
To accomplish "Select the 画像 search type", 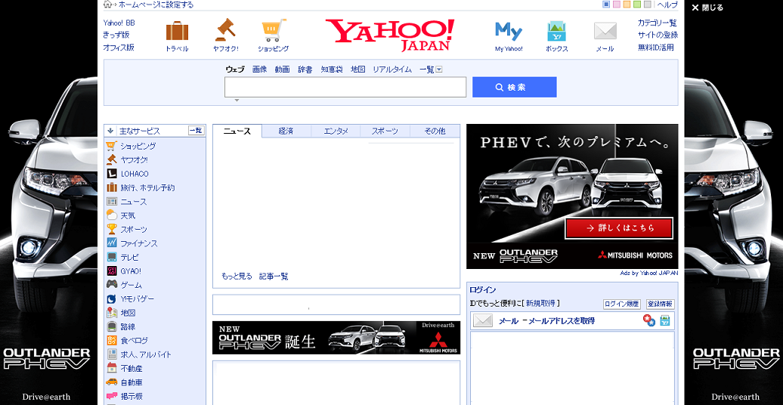I will click(260, 70).
